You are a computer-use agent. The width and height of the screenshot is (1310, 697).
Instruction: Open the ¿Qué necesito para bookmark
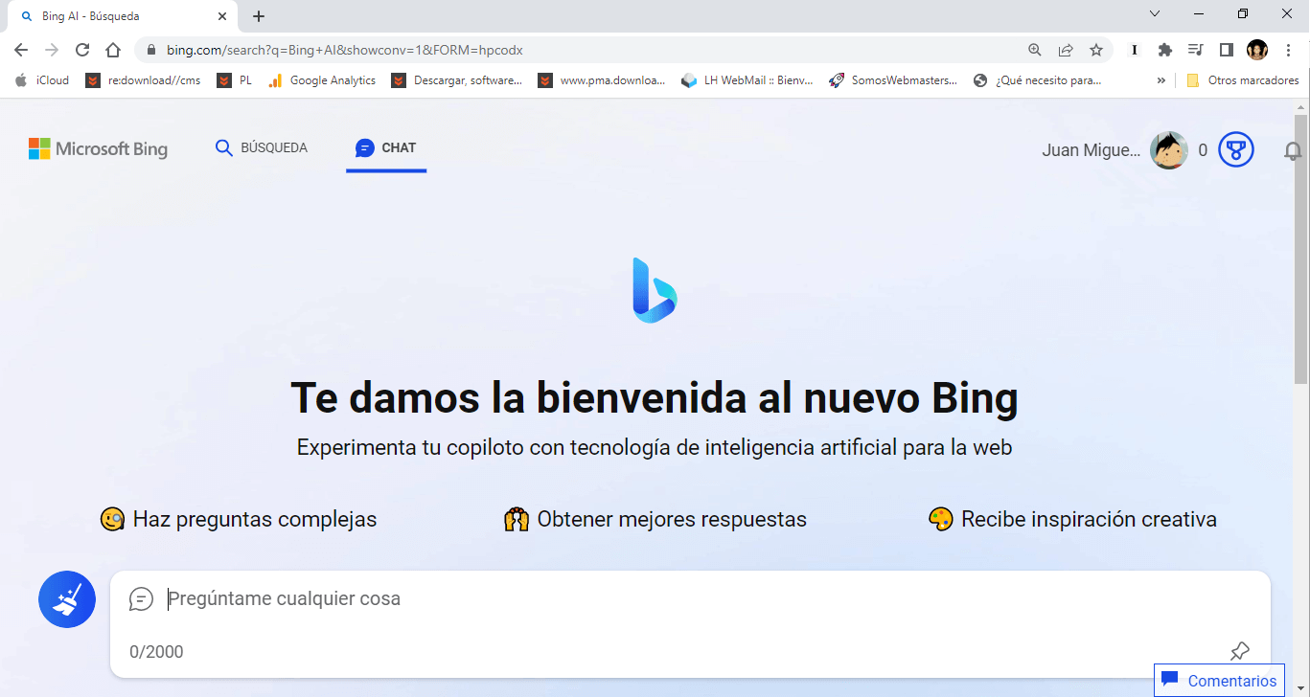tap(1038, 80)
